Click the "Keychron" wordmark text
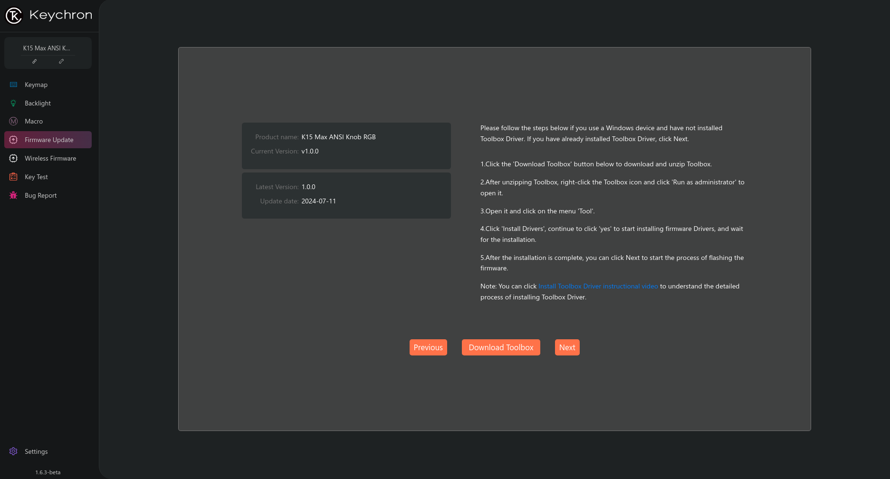Screen dimensions: 890x479 [61, 15]
